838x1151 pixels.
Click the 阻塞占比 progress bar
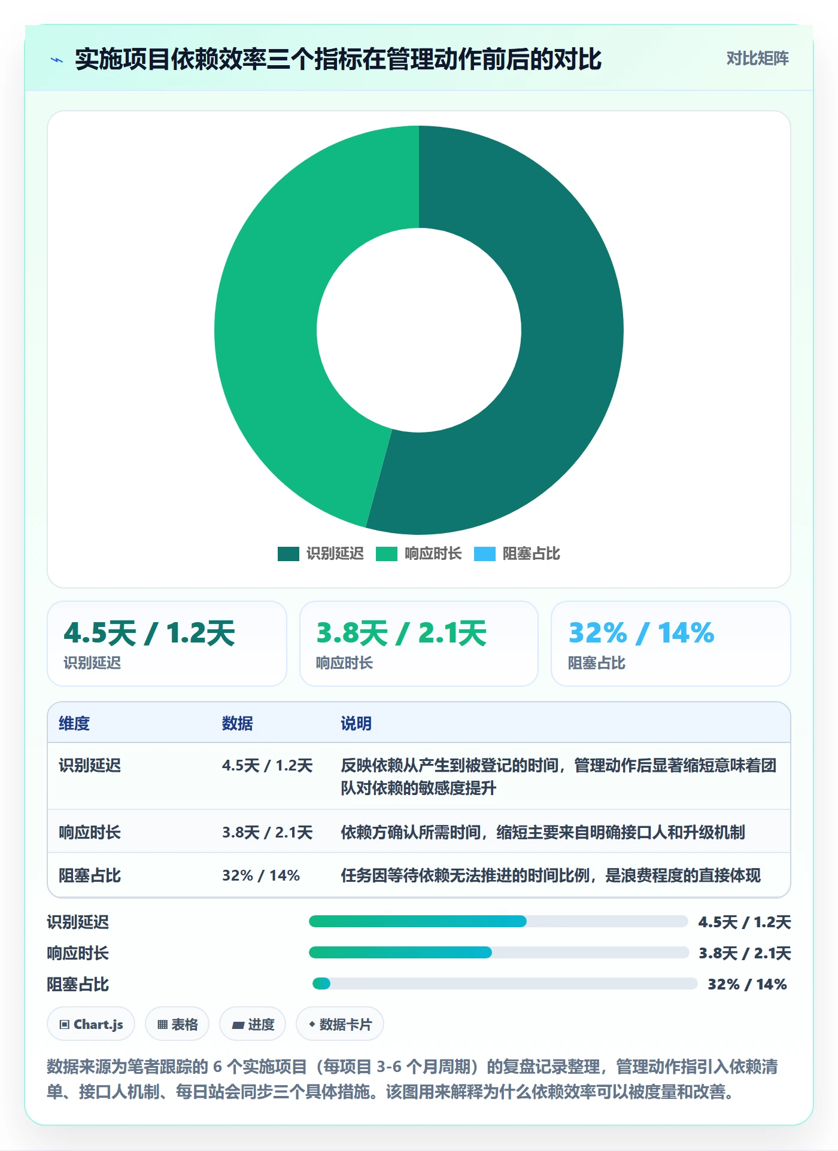point(505,983)
